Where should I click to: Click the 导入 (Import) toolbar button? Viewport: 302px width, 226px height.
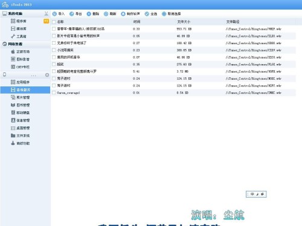59,14
